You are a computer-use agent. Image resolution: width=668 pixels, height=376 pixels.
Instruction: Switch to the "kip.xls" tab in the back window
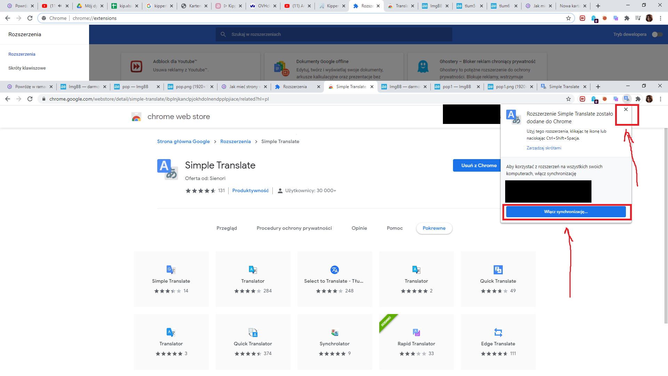(125, 6)
